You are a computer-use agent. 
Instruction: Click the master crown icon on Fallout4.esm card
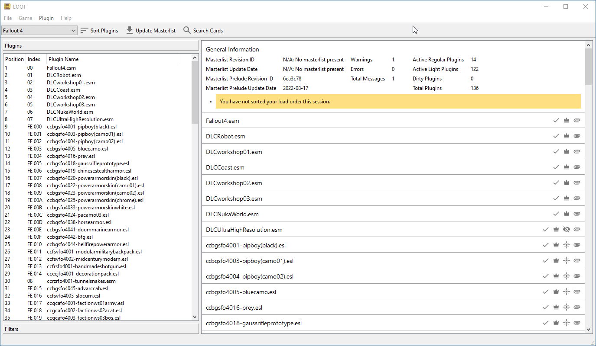(566, 121)
